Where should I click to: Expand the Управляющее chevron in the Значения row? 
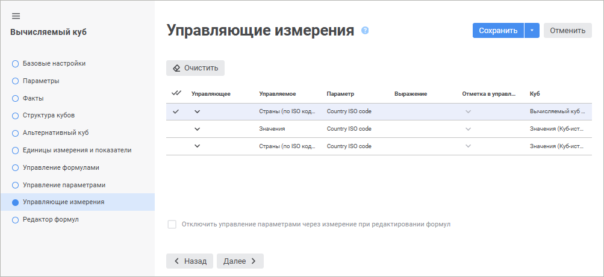tap(197, 129)
